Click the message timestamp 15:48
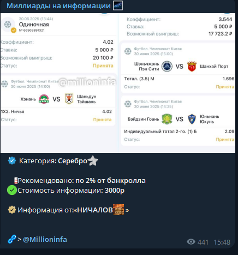 (x=222, y=242)
